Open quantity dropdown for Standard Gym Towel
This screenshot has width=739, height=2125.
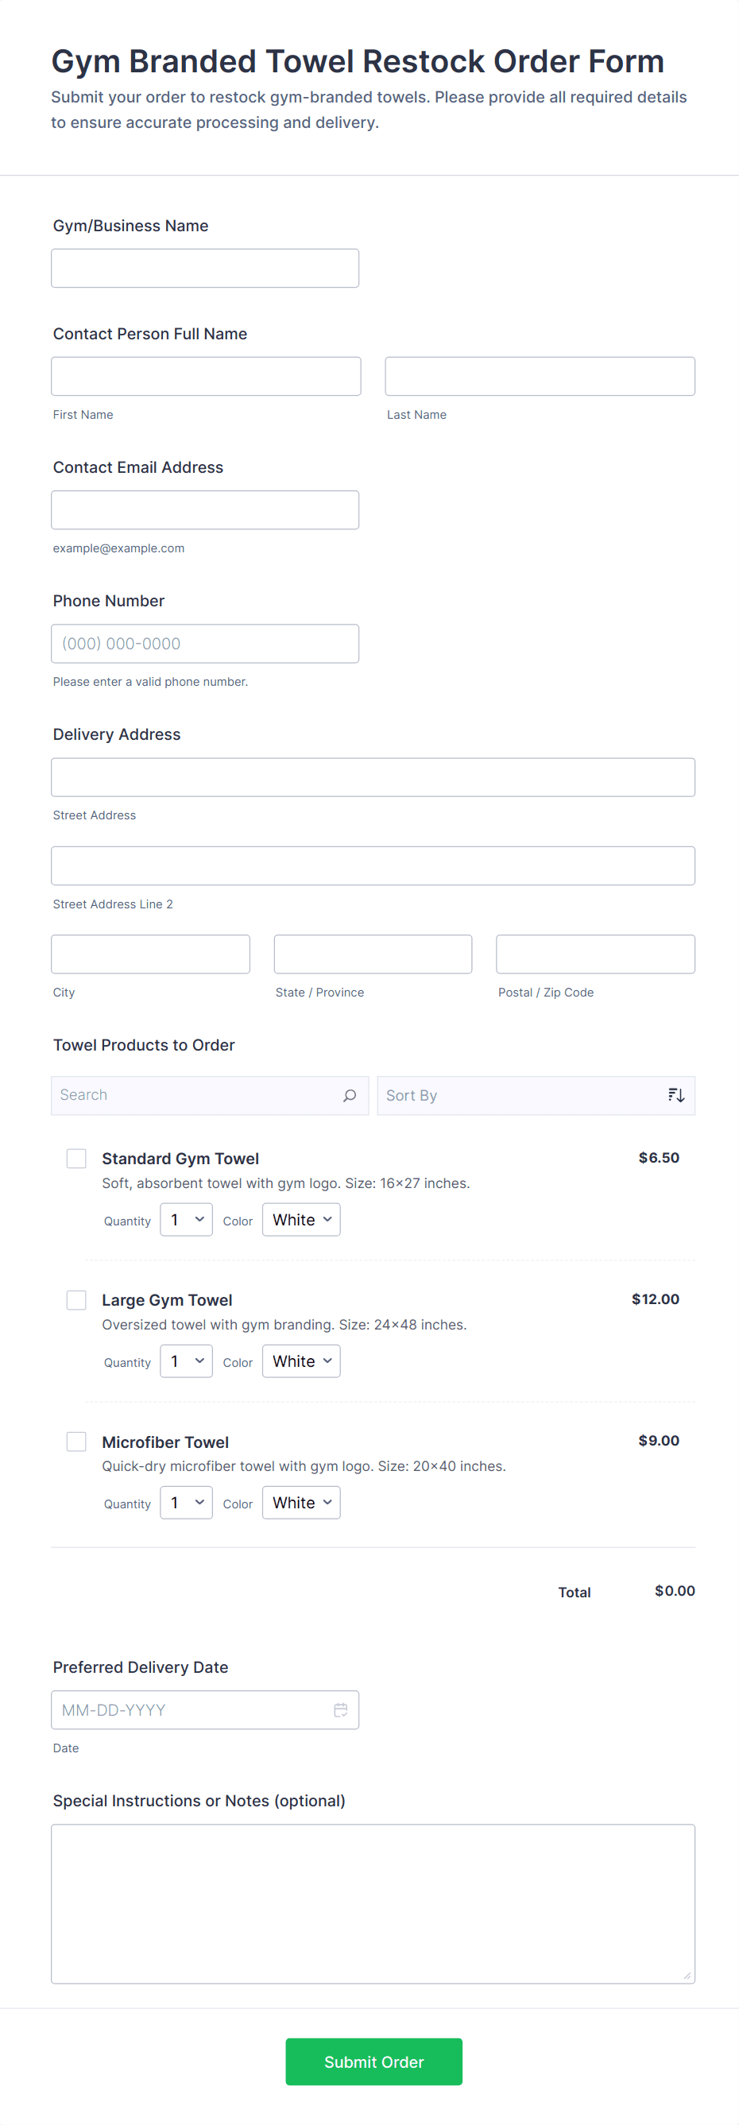pyautogui.click(x=186, y=1219)
